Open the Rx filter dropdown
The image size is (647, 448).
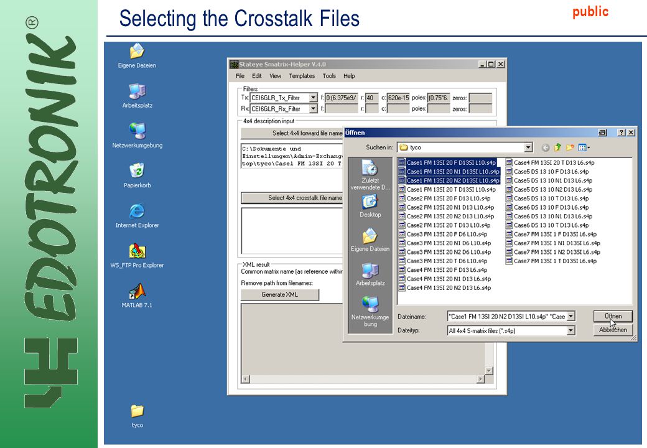313,109
